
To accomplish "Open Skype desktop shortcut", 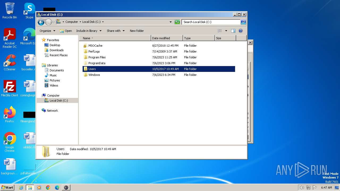I will [x=29, y=11].
